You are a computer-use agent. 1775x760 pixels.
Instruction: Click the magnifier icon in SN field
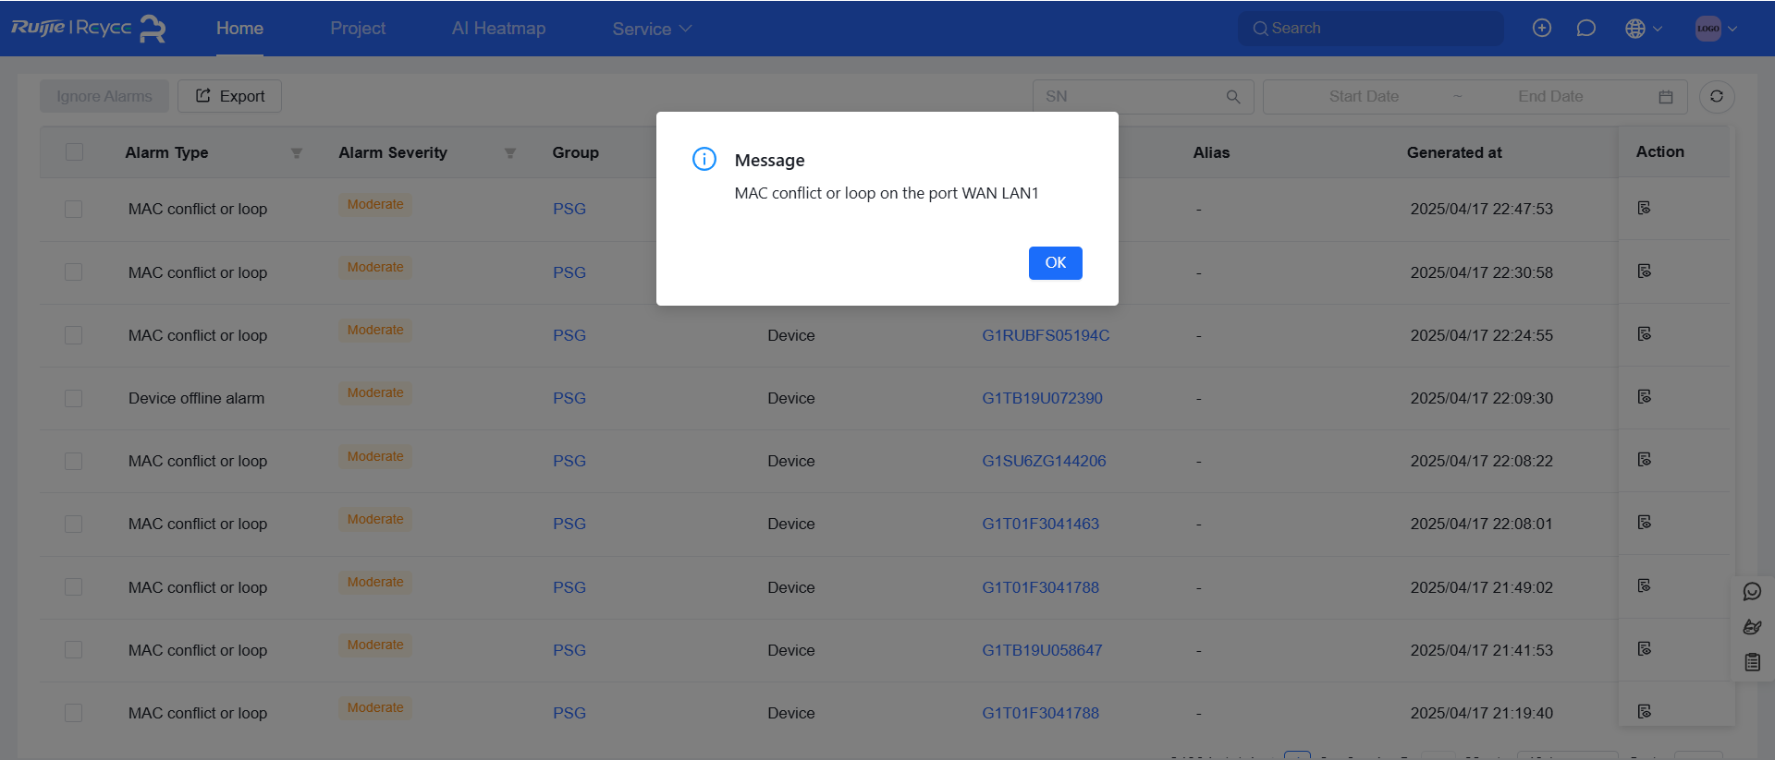click(x=1232, y=97)
